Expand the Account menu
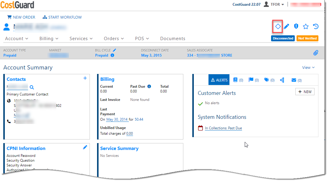 pyautogui.click(x=16, y=38)
